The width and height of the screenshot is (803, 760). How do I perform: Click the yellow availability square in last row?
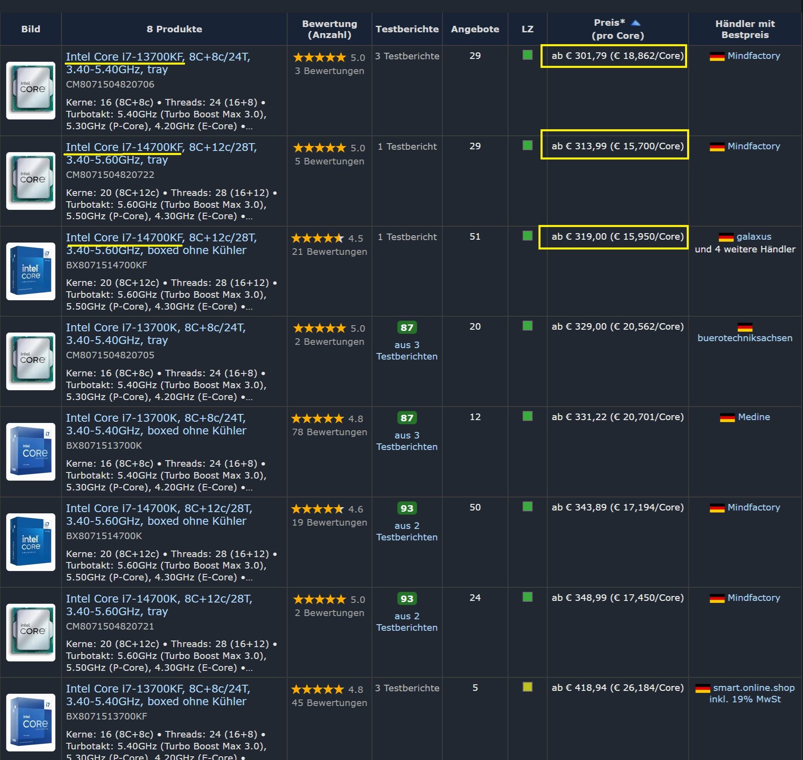click(x=527, y=687)
